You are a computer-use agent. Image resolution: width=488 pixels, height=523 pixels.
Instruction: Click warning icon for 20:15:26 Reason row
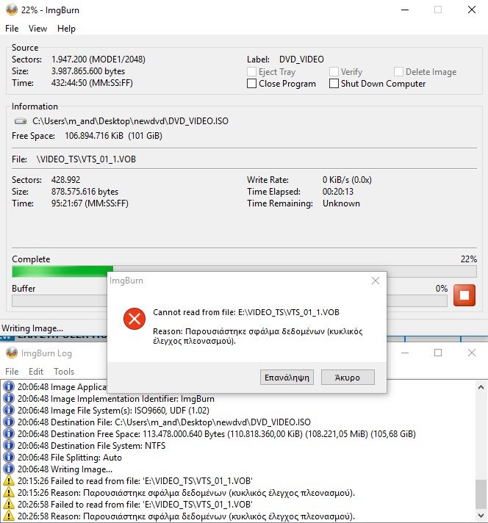(x=9, y=492)
